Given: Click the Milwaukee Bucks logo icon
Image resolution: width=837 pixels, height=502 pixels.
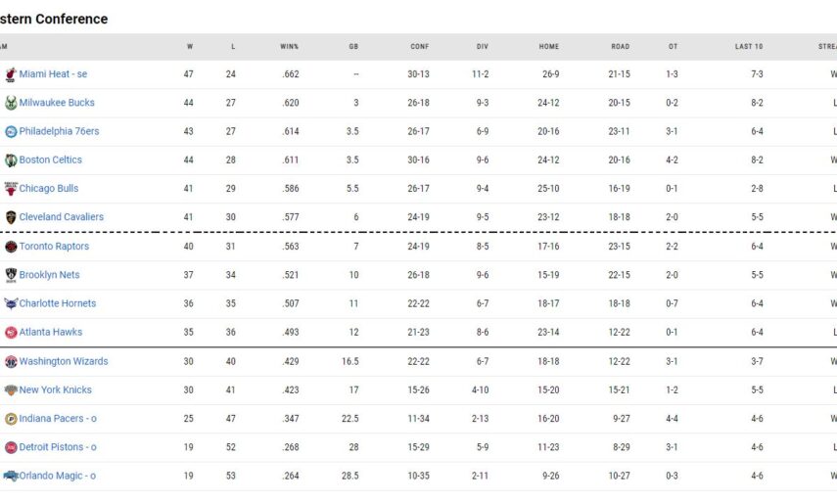Looking at the screenshot, I should [x=11, y=103].
